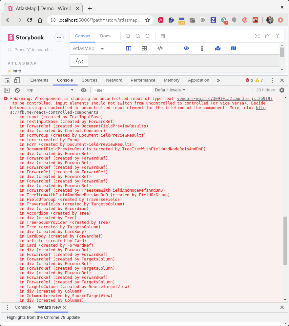Open DevTools settings gear
The width and height of the screenshot is (289, 326).
coord(281,90)
